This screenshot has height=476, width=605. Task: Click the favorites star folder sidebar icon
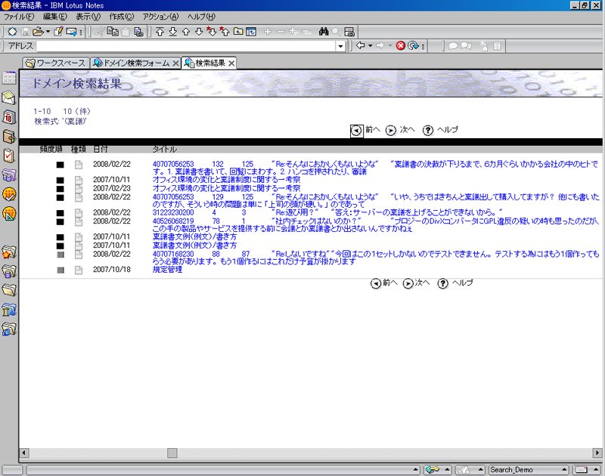9,252
